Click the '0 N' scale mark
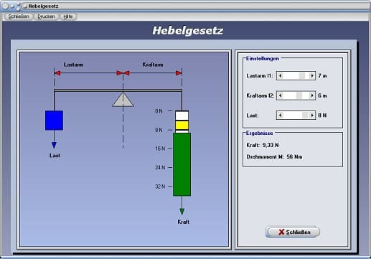Viewport: 371px width, 259px height. 159,111
